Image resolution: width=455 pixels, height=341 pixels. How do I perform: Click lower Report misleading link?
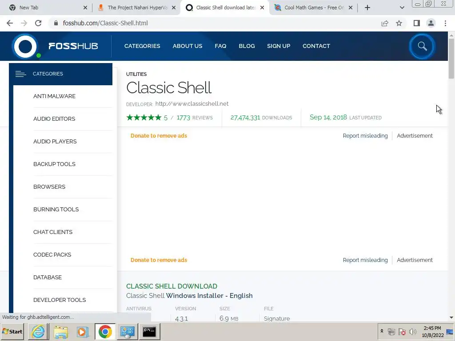[x=365, y=260]
